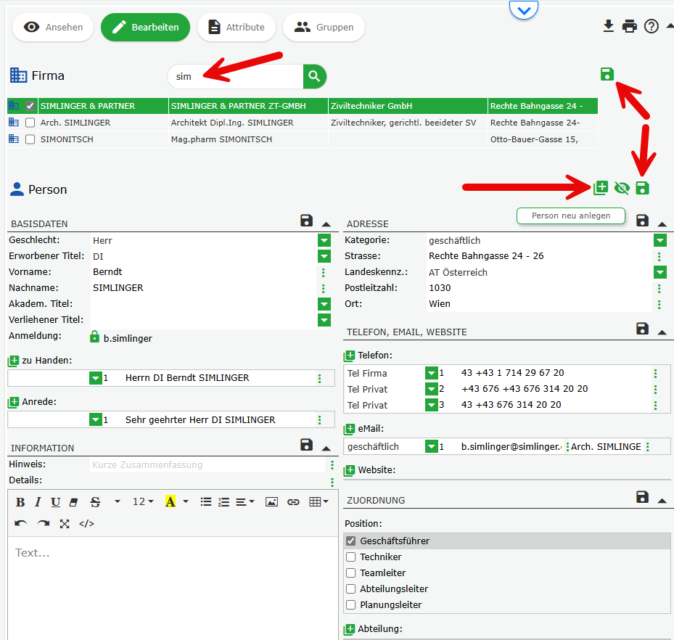This screenshot has width=674, height=640.
Task: Select the Arch. SIMLINGER row checkbox
Action: (30, 123)
